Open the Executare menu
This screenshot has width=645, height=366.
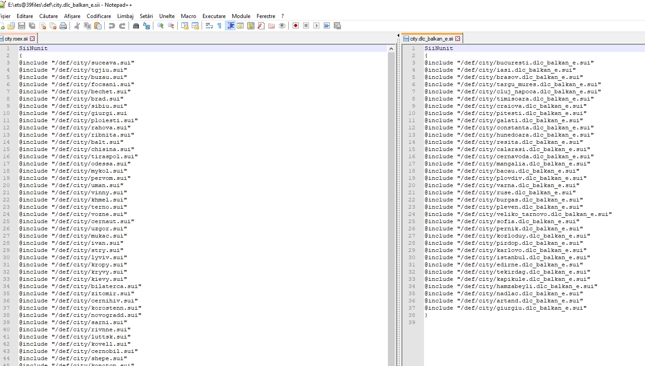[x=214, y=16]
